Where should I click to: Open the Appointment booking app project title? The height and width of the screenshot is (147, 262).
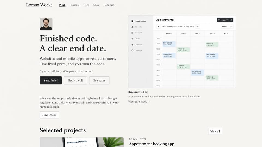click(x=151, y=144)
